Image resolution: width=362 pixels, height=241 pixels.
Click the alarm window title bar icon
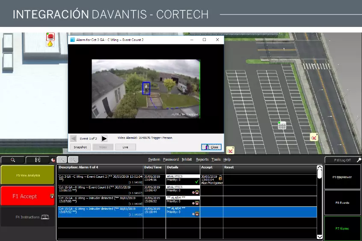(x=72, y=40)
